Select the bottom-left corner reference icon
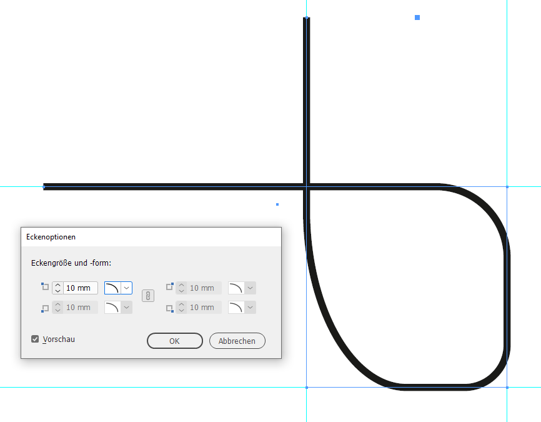 tap(44, 307)
